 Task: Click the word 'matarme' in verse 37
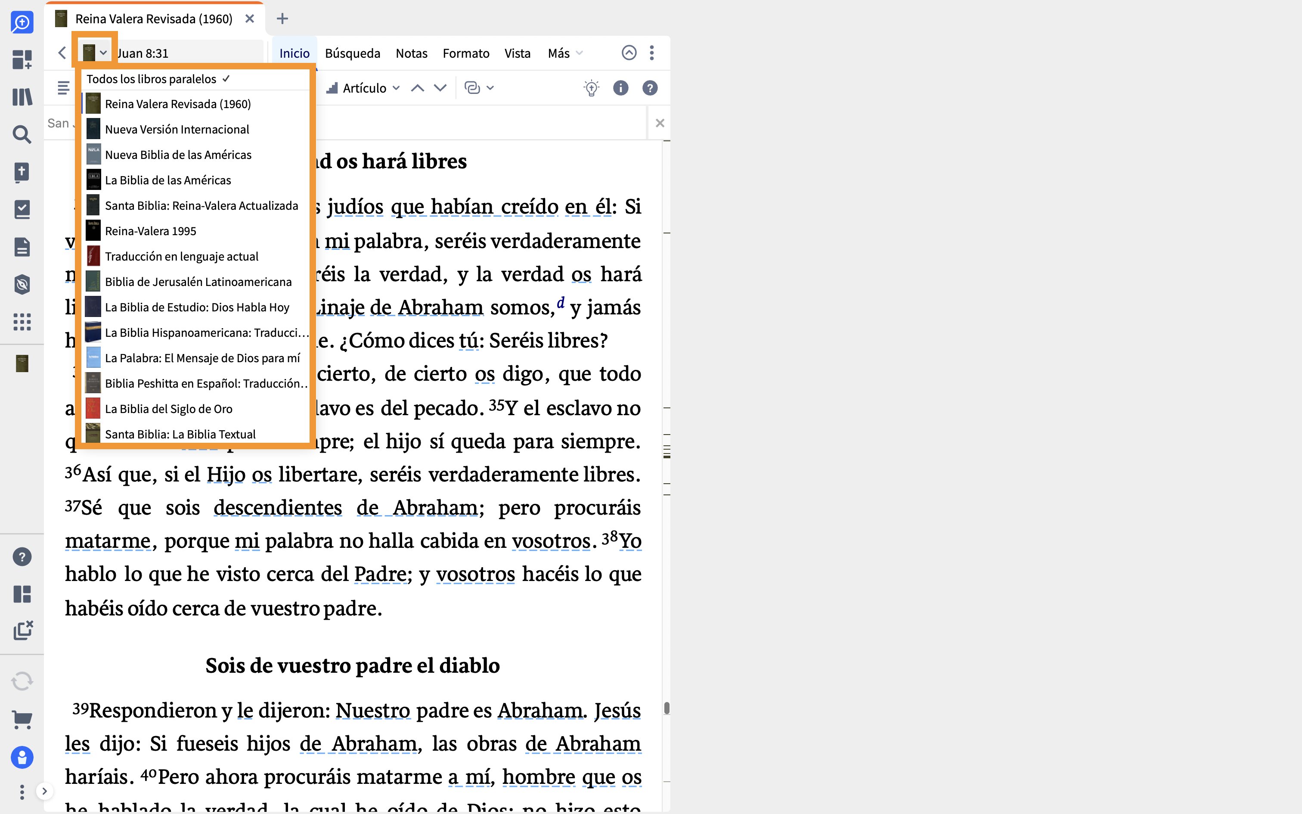click(x=108, y=541)
